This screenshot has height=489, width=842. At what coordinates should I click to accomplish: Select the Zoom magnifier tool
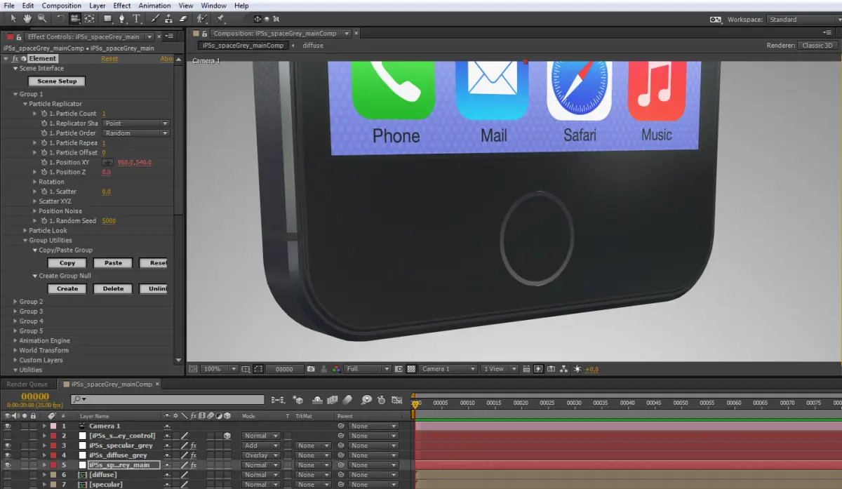(42, 18)
